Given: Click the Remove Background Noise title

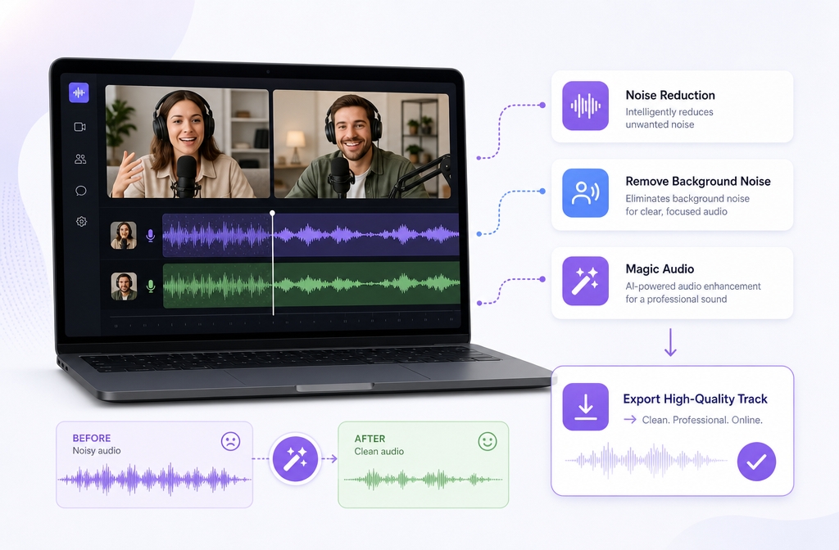Looking at the screenshot, I should point(698,181).
